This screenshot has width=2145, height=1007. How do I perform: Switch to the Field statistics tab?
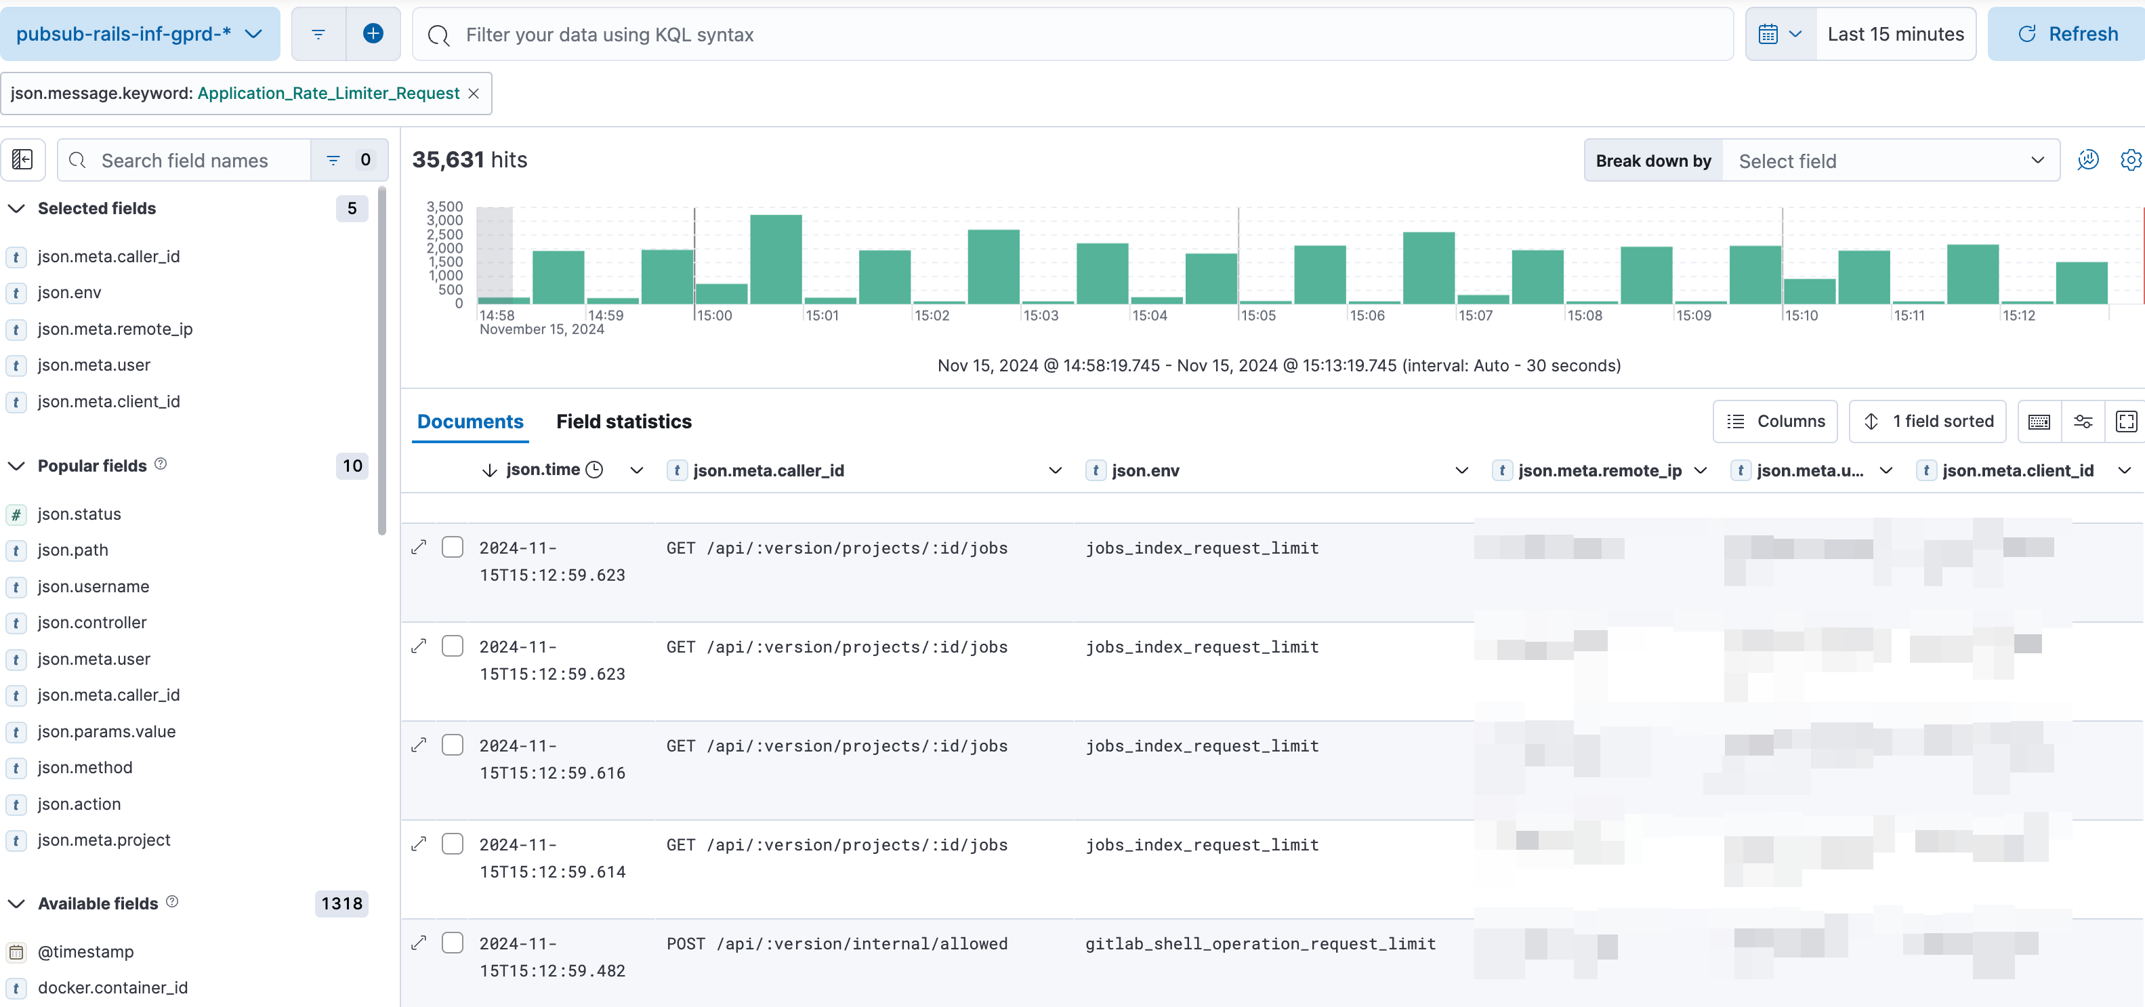[x=624, y=422]
